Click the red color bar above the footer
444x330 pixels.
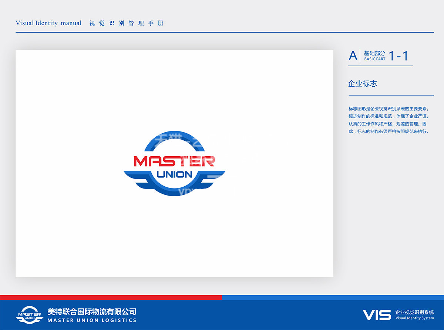point(111,297)
